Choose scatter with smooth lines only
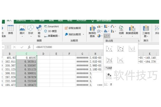The width and height of the screenshot is (161, 107). pyautogui.click(x=132, y=49)
